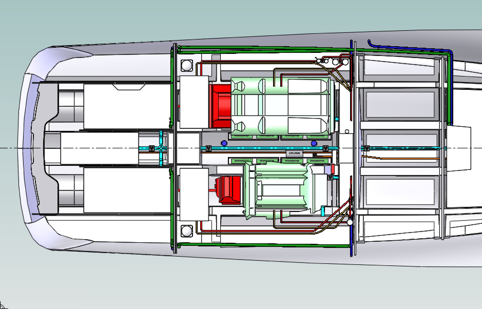This screenshot has height=309, width=482.
Task: Pick the right blue circle marker
Action: click(314, 143)
